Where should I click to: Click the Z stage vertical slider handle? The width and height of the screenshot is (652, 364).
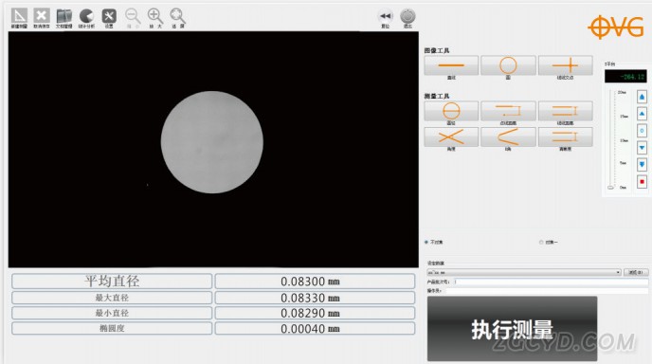click(610, 187)
